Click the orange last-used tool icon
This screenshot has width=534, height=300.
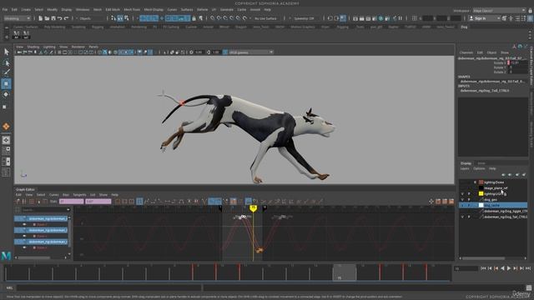pos(6,127)
